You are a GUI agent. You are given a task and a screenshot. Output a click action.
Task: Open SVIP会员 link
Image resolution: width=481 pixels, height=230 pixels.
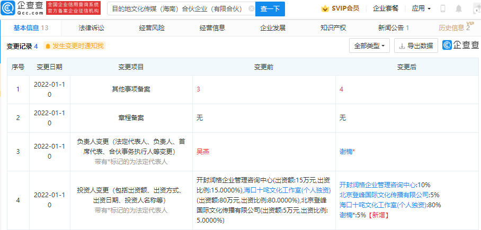tap(345, 8)
